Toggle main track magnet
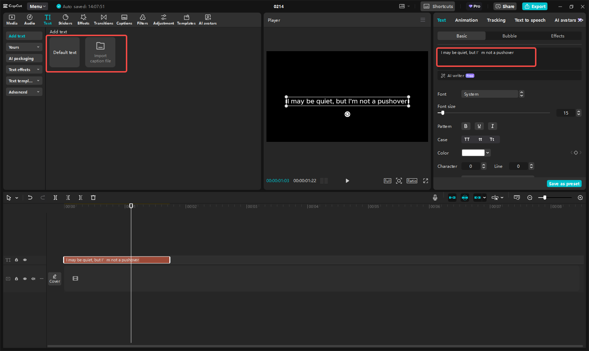The height and width of the screenshot is (351, 589). tap(452, 198)
